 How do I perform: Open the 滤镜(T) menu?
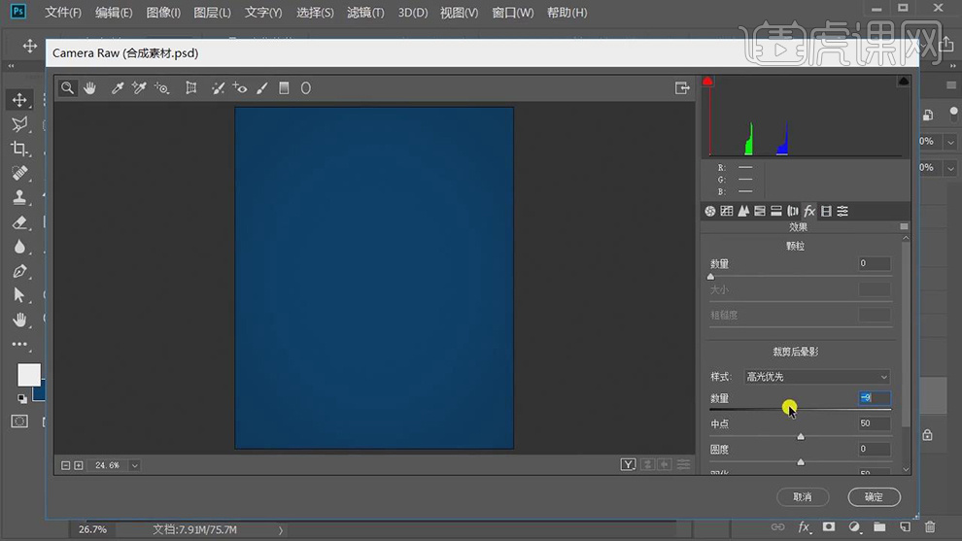pyautogui.click(x=365, y=13)
